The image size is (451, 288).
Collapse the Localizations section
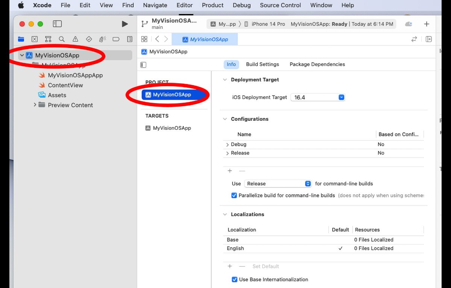[225, 214]
